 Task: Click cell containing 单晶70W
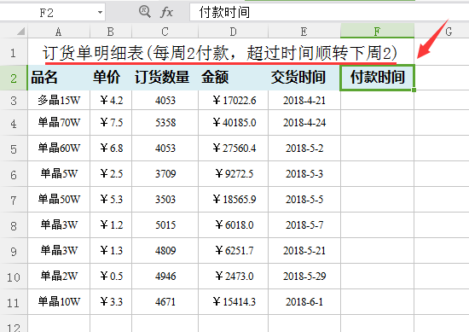tap(59, 123)
